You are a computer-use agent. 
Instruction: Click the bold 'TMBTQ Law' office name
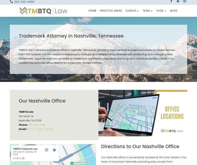pos(26,112)
